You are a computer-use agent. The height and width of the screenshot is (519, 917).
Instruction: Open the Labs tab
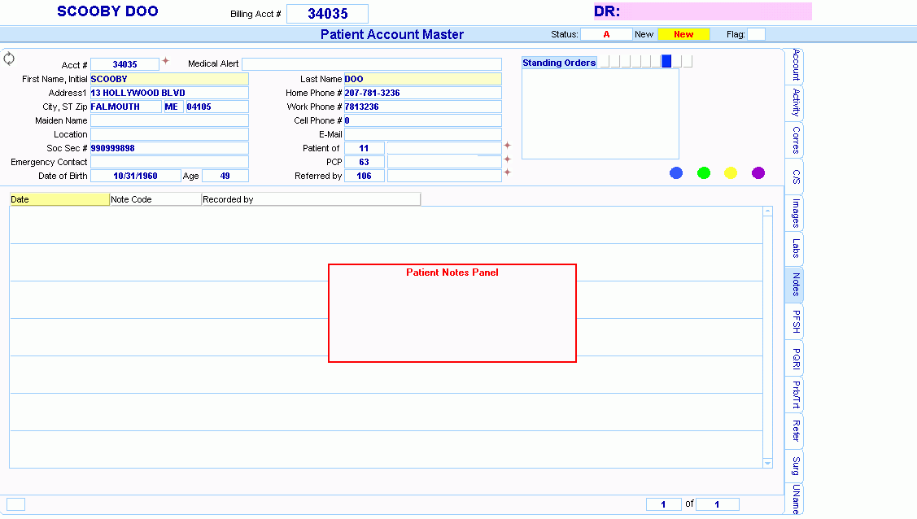(x=795, y=248)
